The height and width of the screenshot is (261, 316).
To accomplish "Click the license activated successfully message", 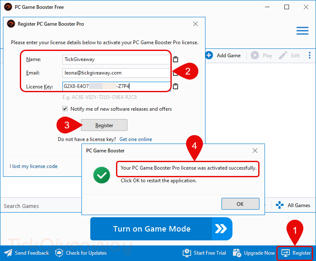I will coord(189,168).
